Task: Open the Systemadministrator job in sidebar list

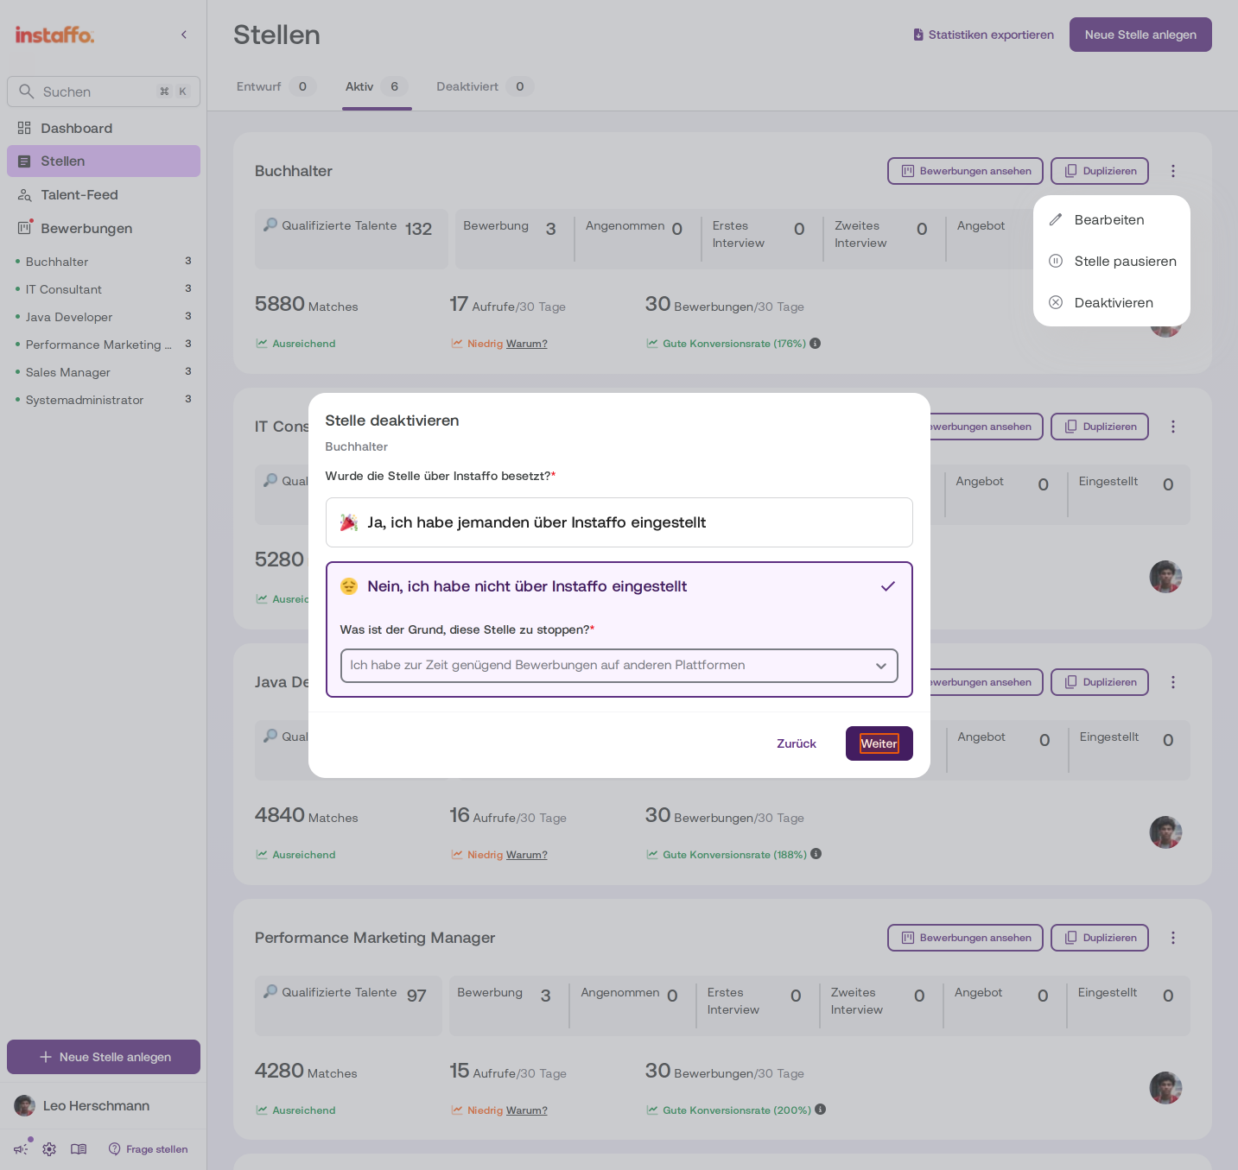Action: pos(104,400)
